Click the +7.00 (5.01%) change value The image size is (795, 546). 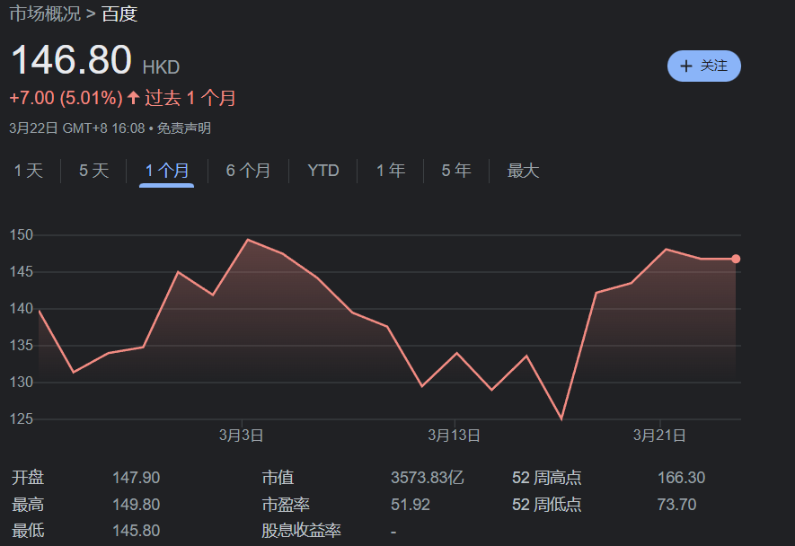coord(66,98)
